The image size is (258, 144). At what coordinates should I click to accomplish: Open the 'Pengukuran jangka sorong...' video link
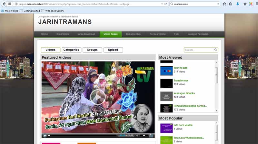190,106
